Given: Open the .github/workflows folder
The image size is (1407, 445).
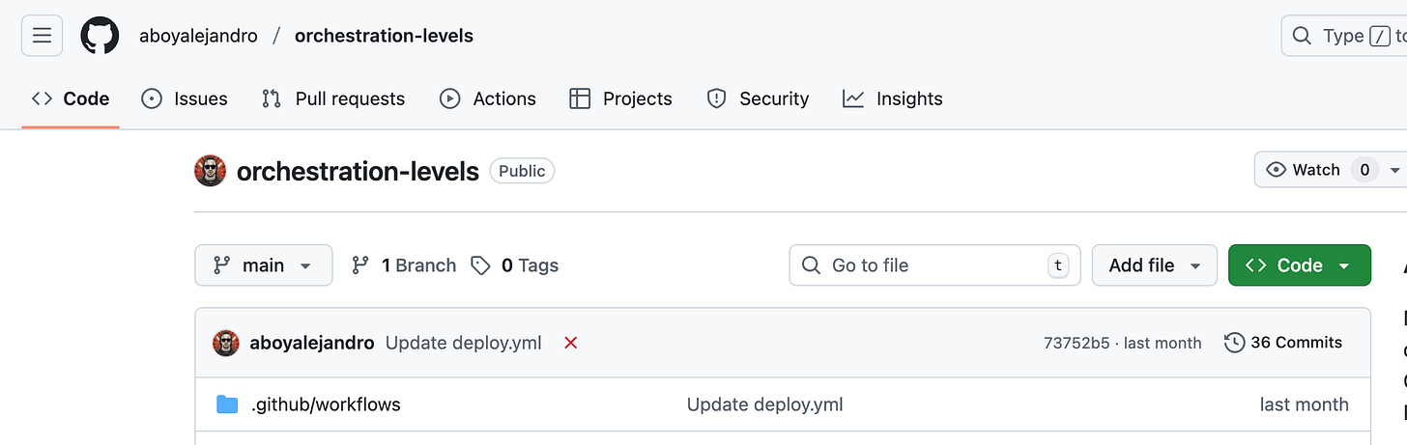Looking at the screenshot, I should pyautogui.click(x=326, y=404).
